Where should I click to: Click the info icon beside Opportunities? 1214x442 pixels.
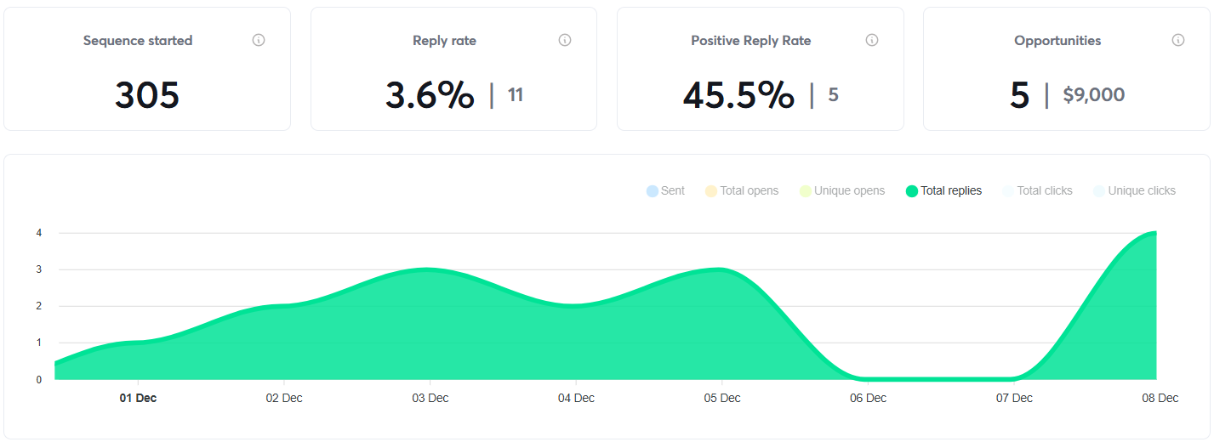(x=1178, y=40)
